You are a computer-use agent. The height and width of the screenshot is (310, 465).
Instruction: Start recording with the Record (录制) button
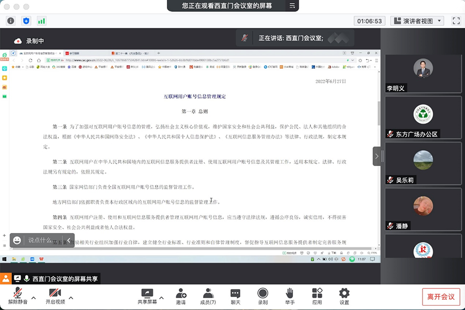263,296
